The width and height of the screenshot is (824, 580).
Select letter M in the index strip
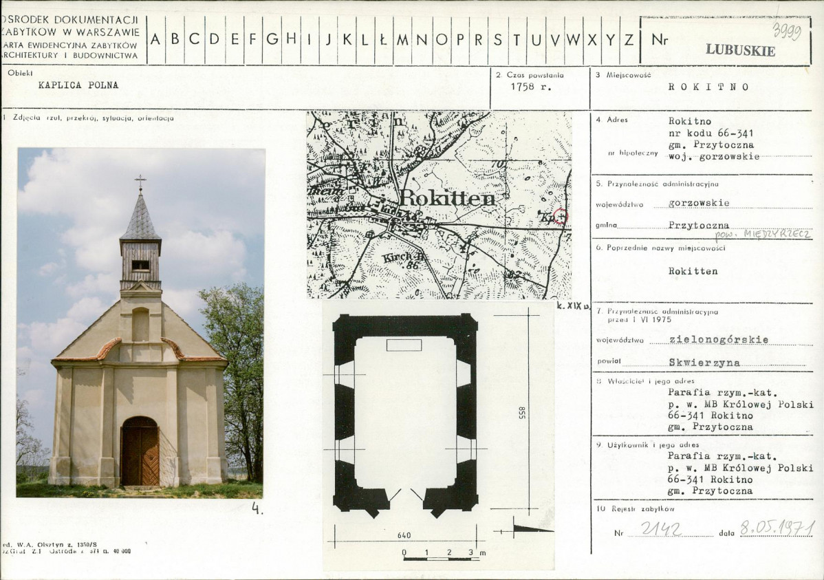402,39
